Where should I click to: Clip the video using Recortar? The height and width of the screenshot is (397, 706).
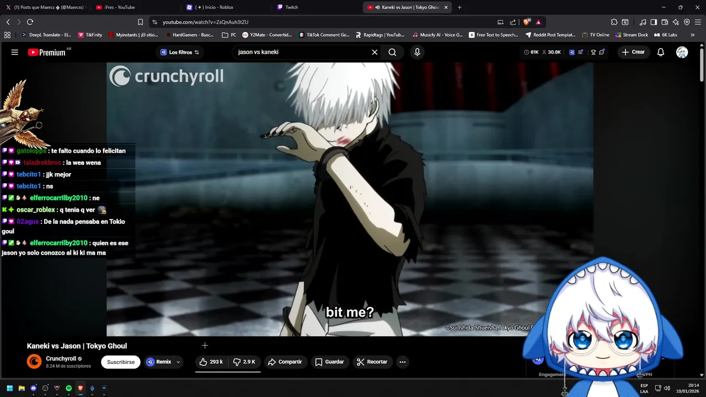[x=372, y=362]
